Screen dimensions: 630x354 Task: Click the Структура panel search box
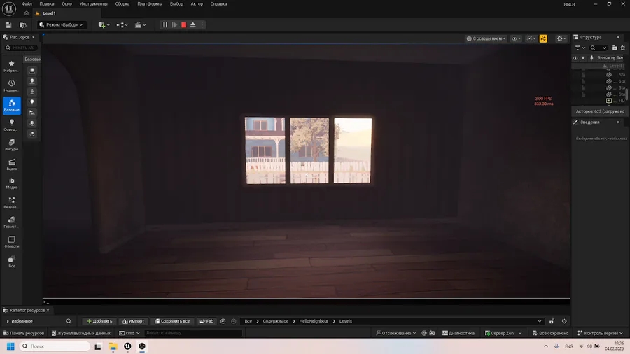[x=598, y=48]
